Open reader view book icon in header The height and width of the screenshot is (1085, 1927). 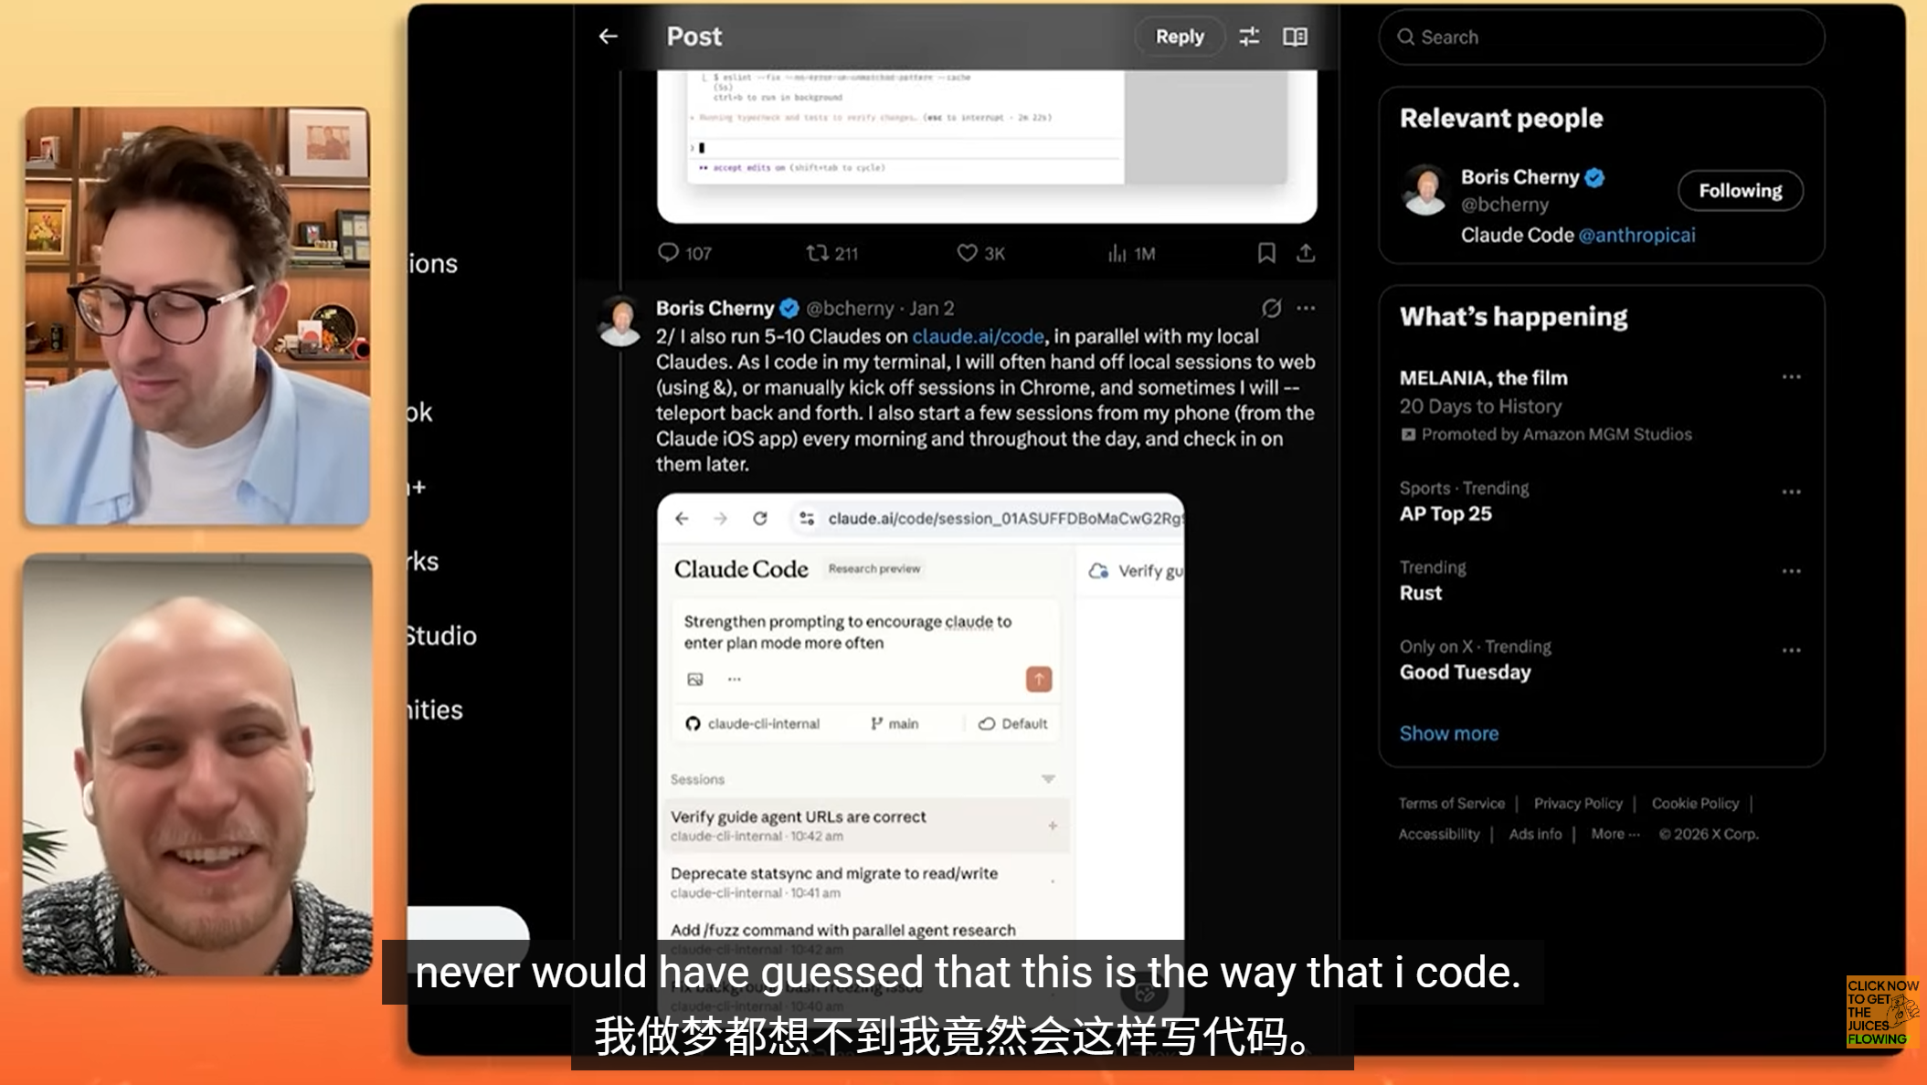(1295, 37)
